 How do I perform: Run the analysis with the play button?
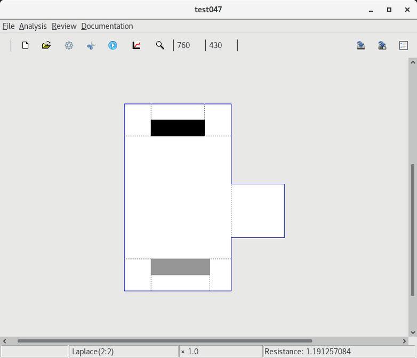click(x=113, y=45)
